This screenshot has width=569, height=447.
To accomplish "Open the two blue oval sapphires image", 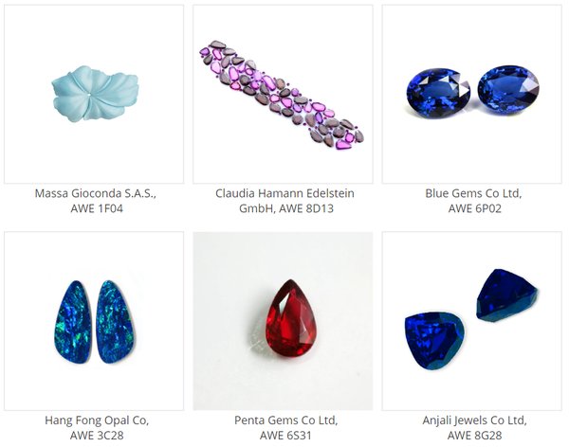I will click(472, 95).
